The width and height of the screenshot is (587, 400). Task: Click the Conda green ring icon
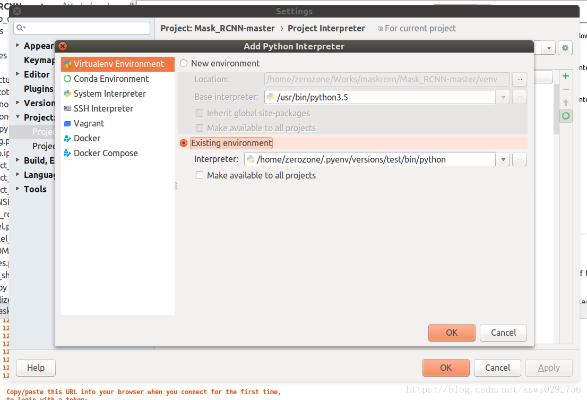(x=67, y=79)
